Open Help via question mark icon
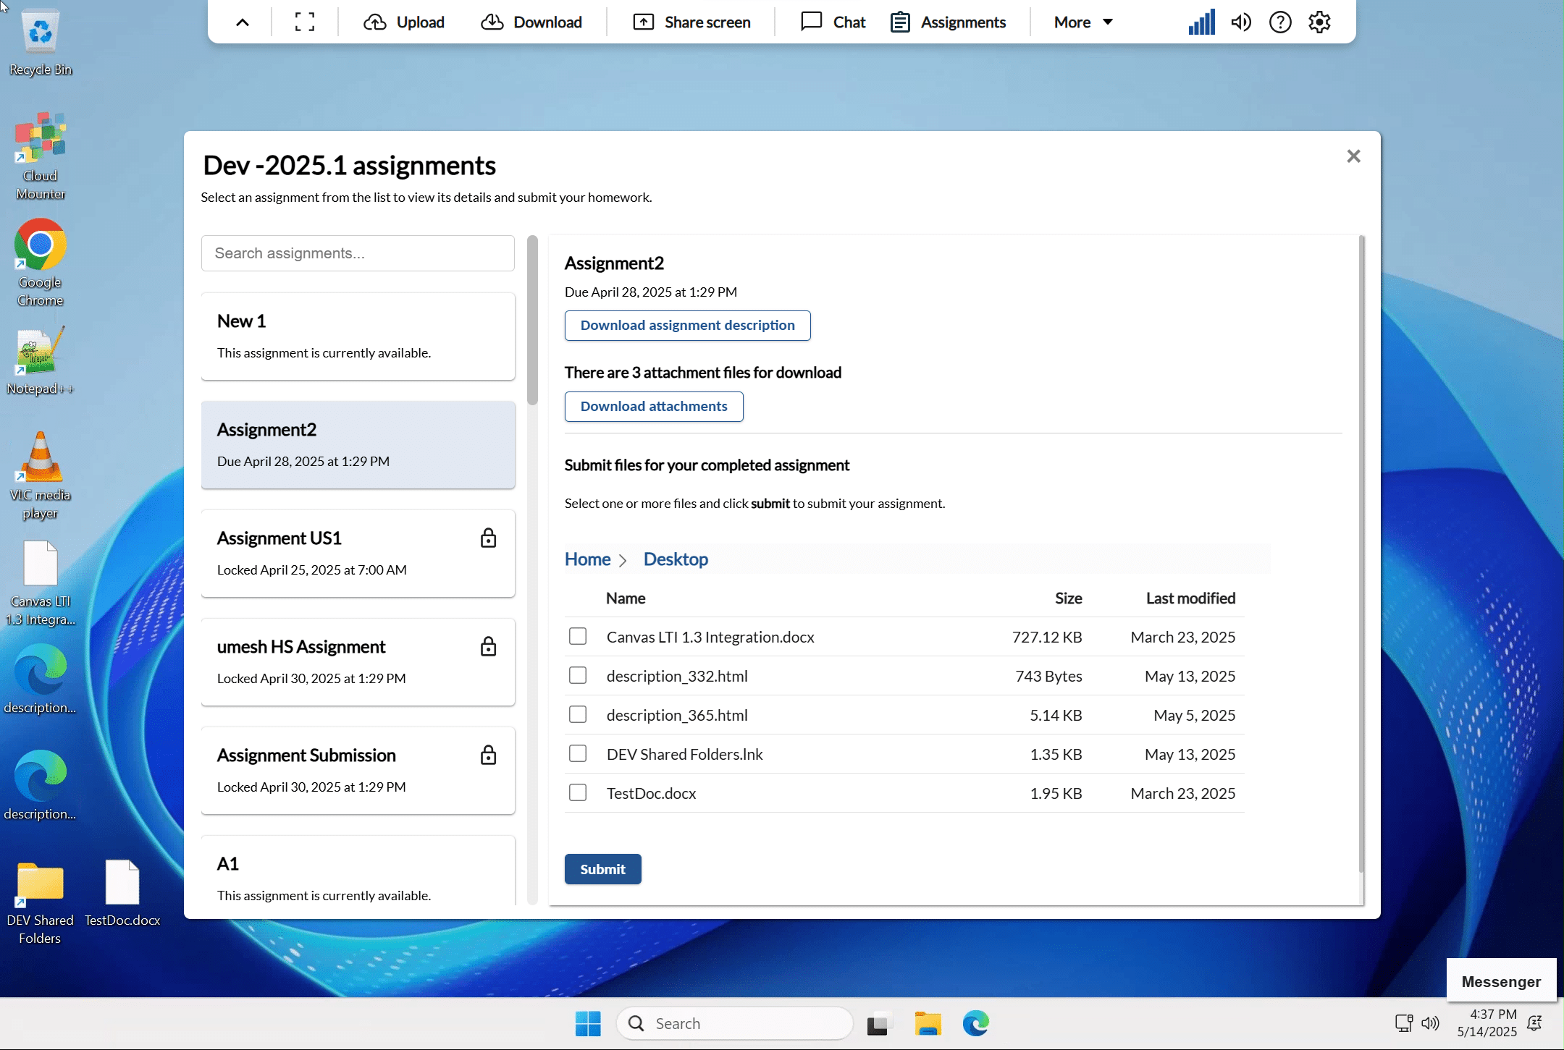 click(x=1280, y=22)
